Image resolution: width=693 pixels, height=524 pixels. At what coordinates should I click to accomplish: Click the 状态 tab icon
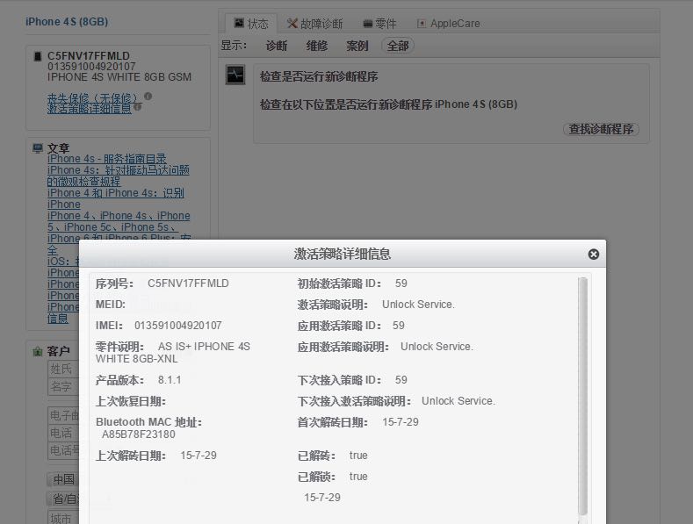(239, 23)
